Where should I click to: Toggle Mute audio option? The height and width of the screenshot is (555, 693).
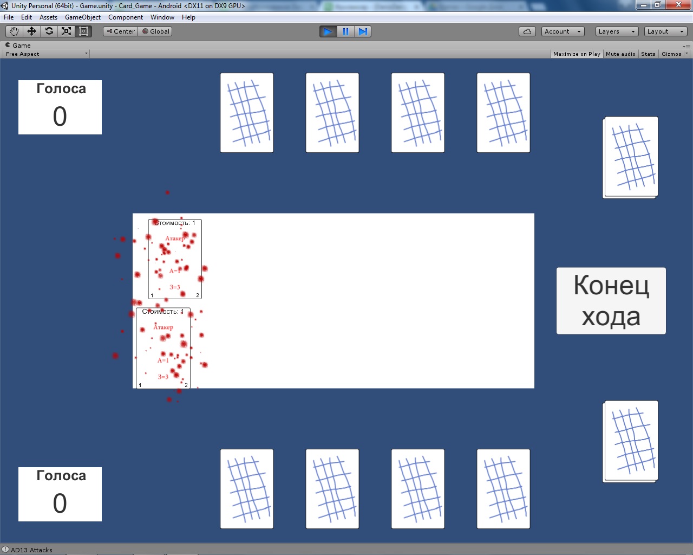(620, 54)
